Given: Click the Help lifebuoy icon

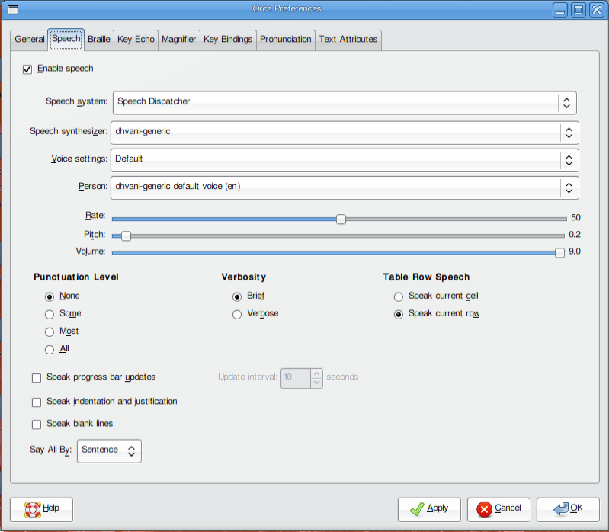Looking at the screenshot, I should (32, 508).
